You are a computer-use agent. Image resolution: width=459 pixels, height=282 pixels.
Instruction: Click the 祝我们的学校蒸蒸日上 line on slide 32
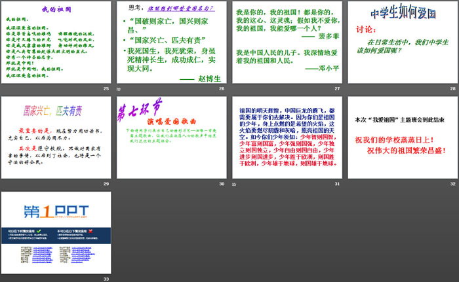coord(394,140)
